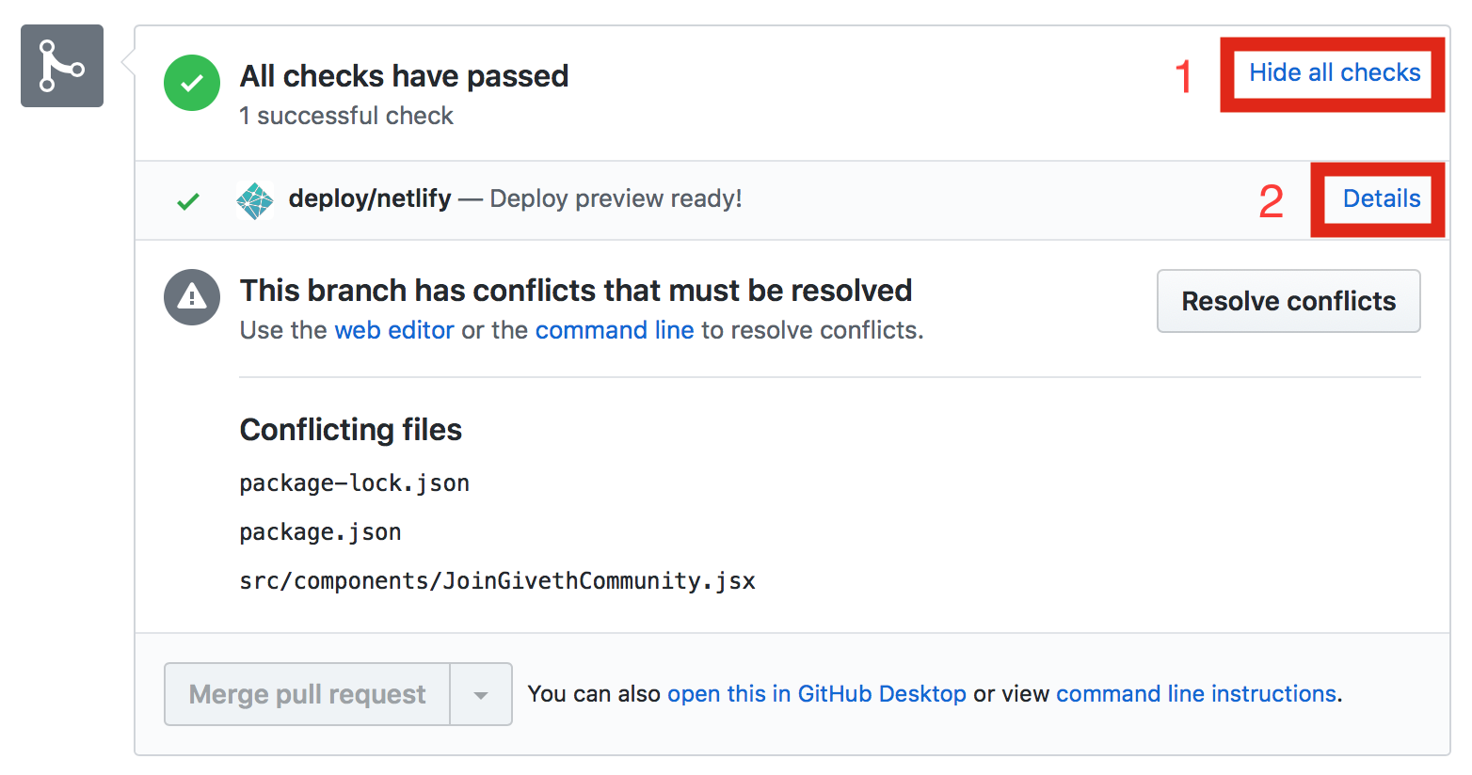The height and width of the screenshot is (775, 1472).
Task: Click the green checks-passed circle icon
Action: (192, 83)
